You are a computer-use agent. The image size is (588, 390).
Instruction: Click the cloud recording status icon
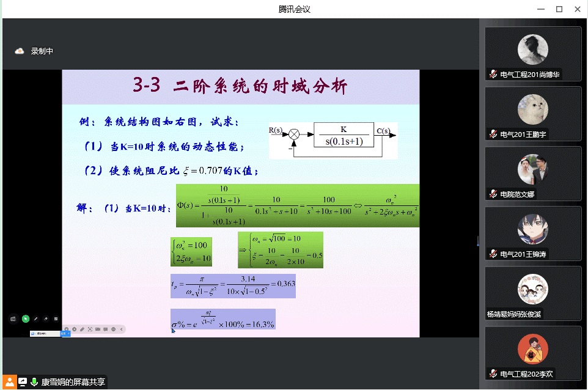(x=20, y=51)
